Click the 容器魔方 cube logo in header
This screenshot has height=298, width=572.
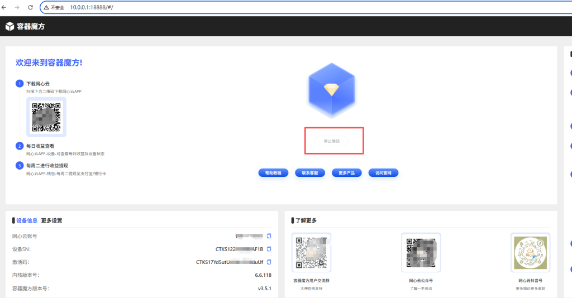pos(9,26)
